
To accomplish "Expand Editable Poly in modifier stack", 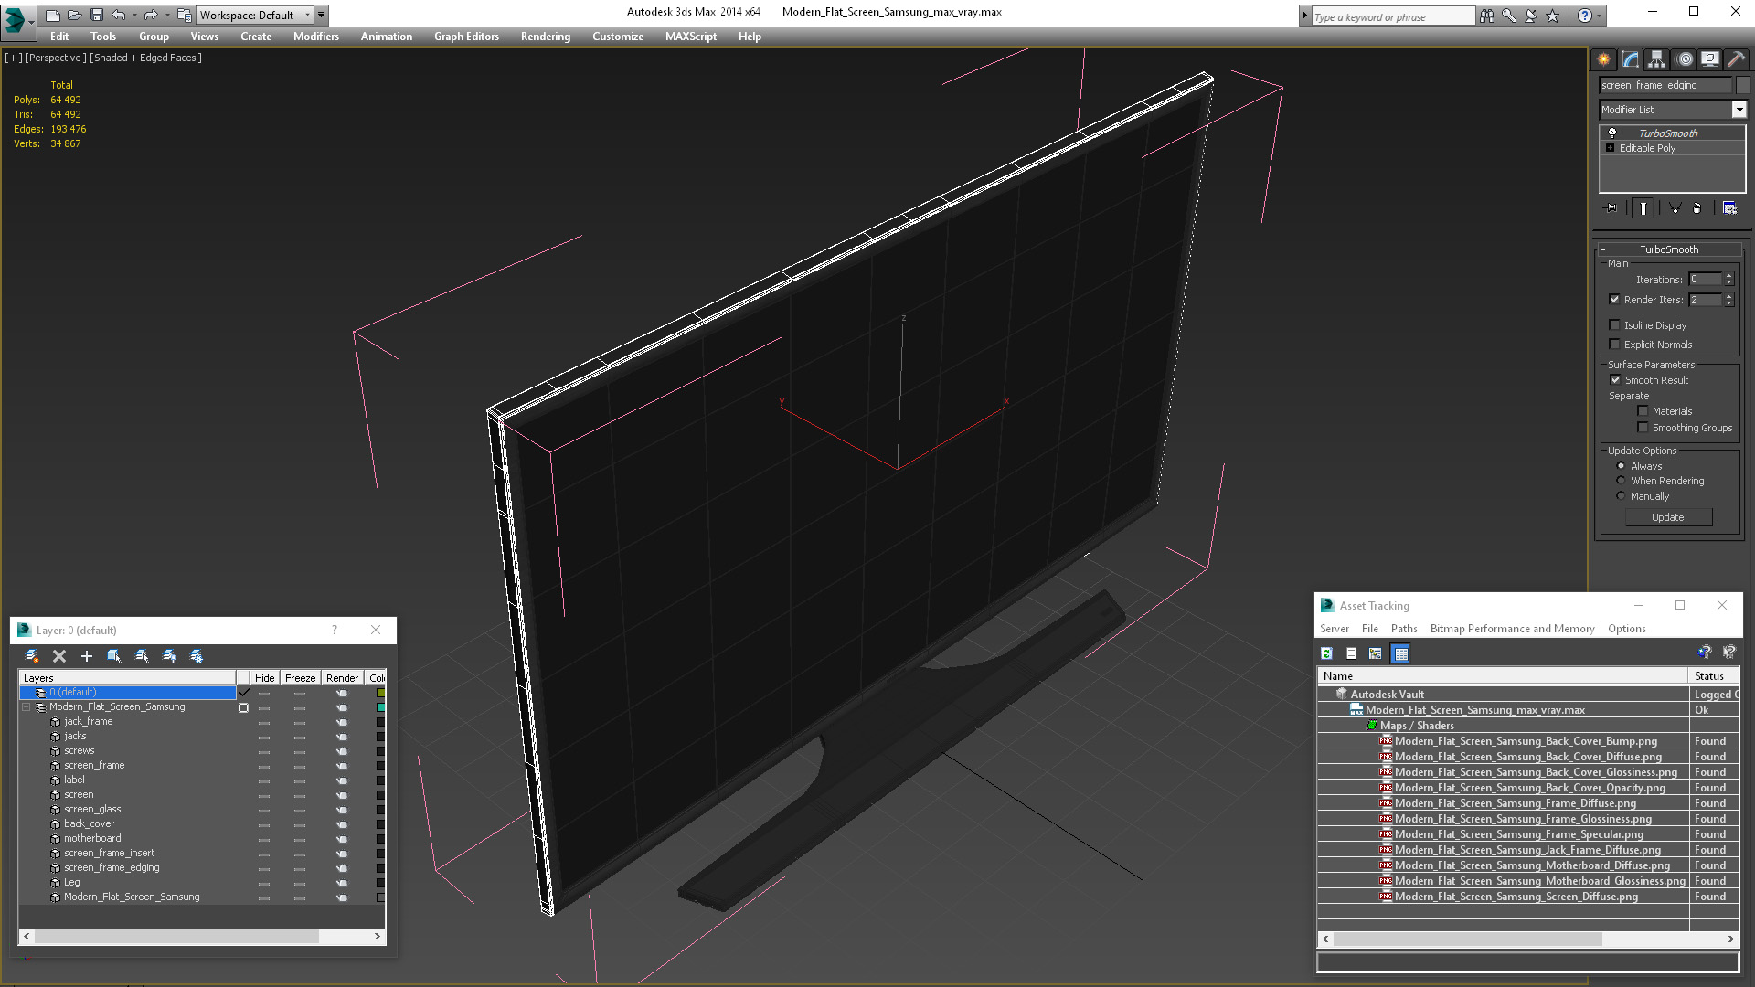I will pos(1610,148).
